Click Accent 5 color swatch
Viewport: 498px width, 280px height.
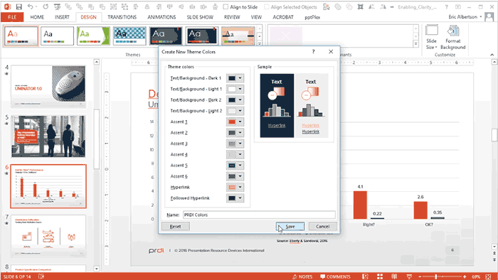pyautogui.click(x=232, y=166)
